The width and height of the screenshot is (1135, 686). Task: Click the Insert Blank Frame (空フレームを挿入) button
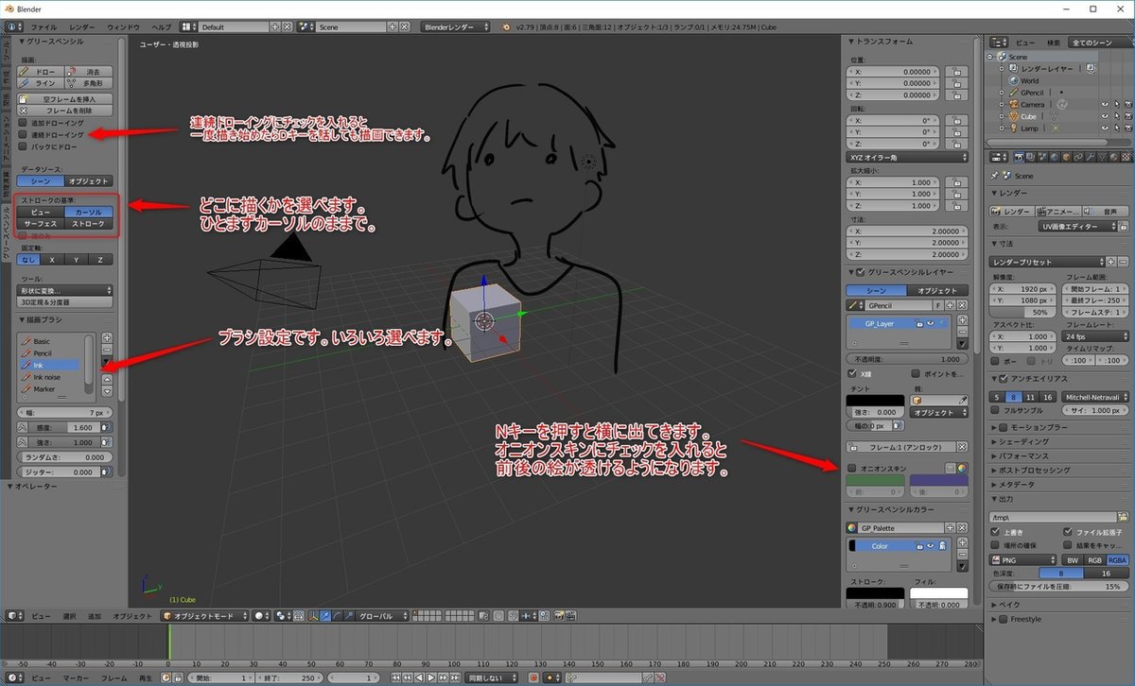click(66, 98)
